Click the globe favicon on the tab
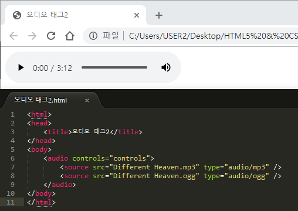This screenshot has width=298, height=211. tap(17, 15)
